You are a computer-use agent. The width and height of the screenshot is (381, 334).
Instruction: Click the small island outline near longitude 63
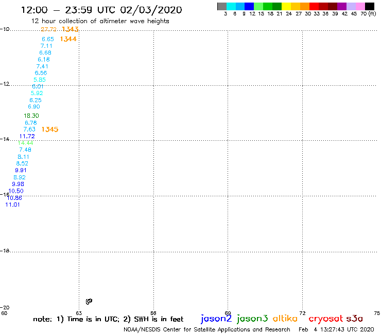89,302
